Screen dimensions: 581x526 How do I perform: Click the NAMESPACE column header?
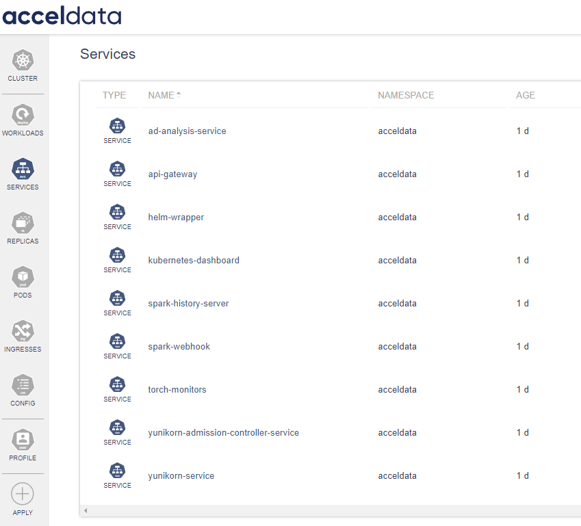click(x=406, y=95)
